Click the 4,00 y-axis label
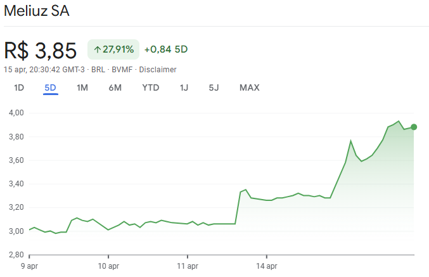The image size is (429, 277). pos(16,113)
